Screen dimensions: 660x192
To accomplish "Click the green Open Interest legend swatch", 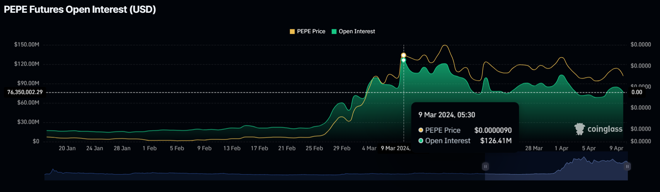I will pos(334,32).
